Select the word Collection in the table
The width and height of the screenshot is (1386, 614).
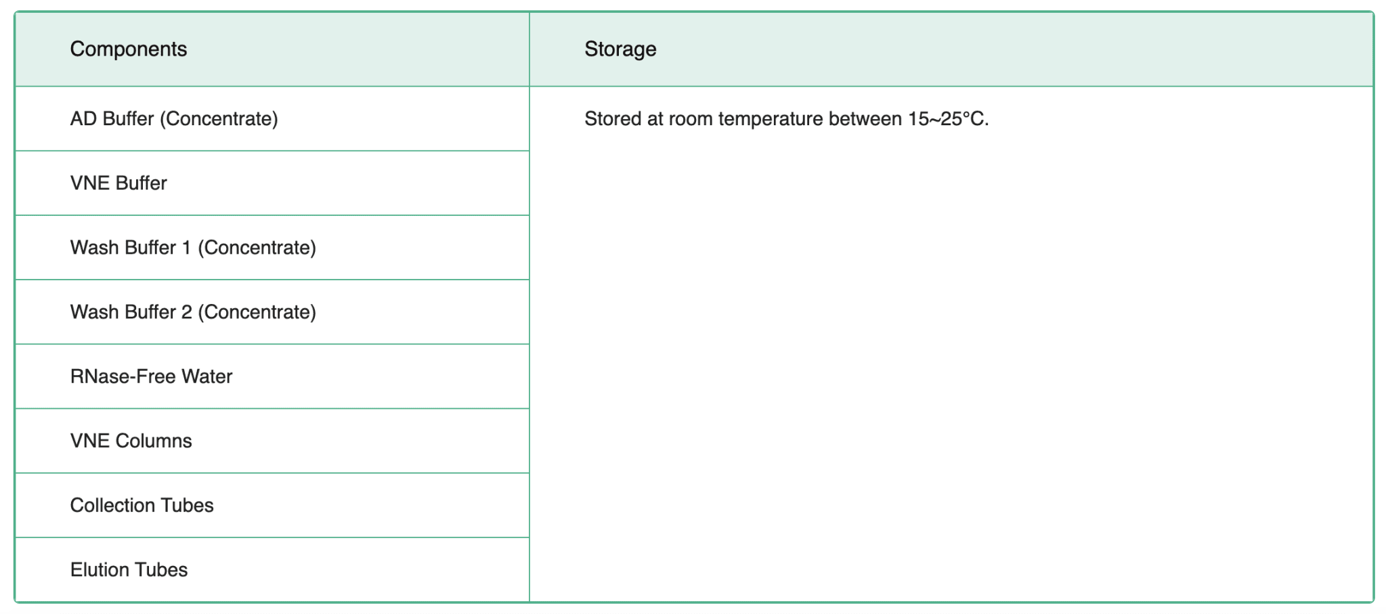[x=112, y=506]
